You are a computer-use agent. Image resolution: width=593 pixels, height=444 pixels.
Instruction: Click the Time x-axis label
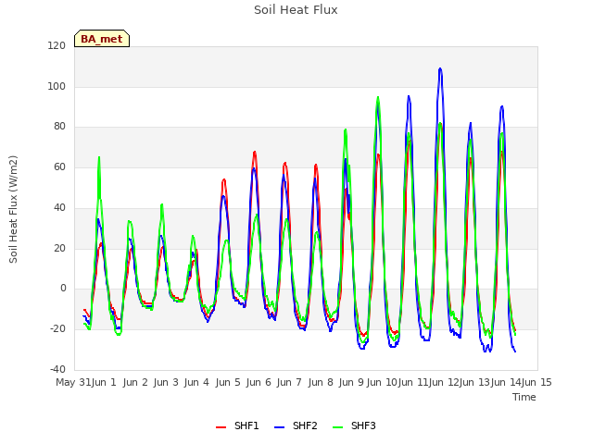[x=524, y=397]
